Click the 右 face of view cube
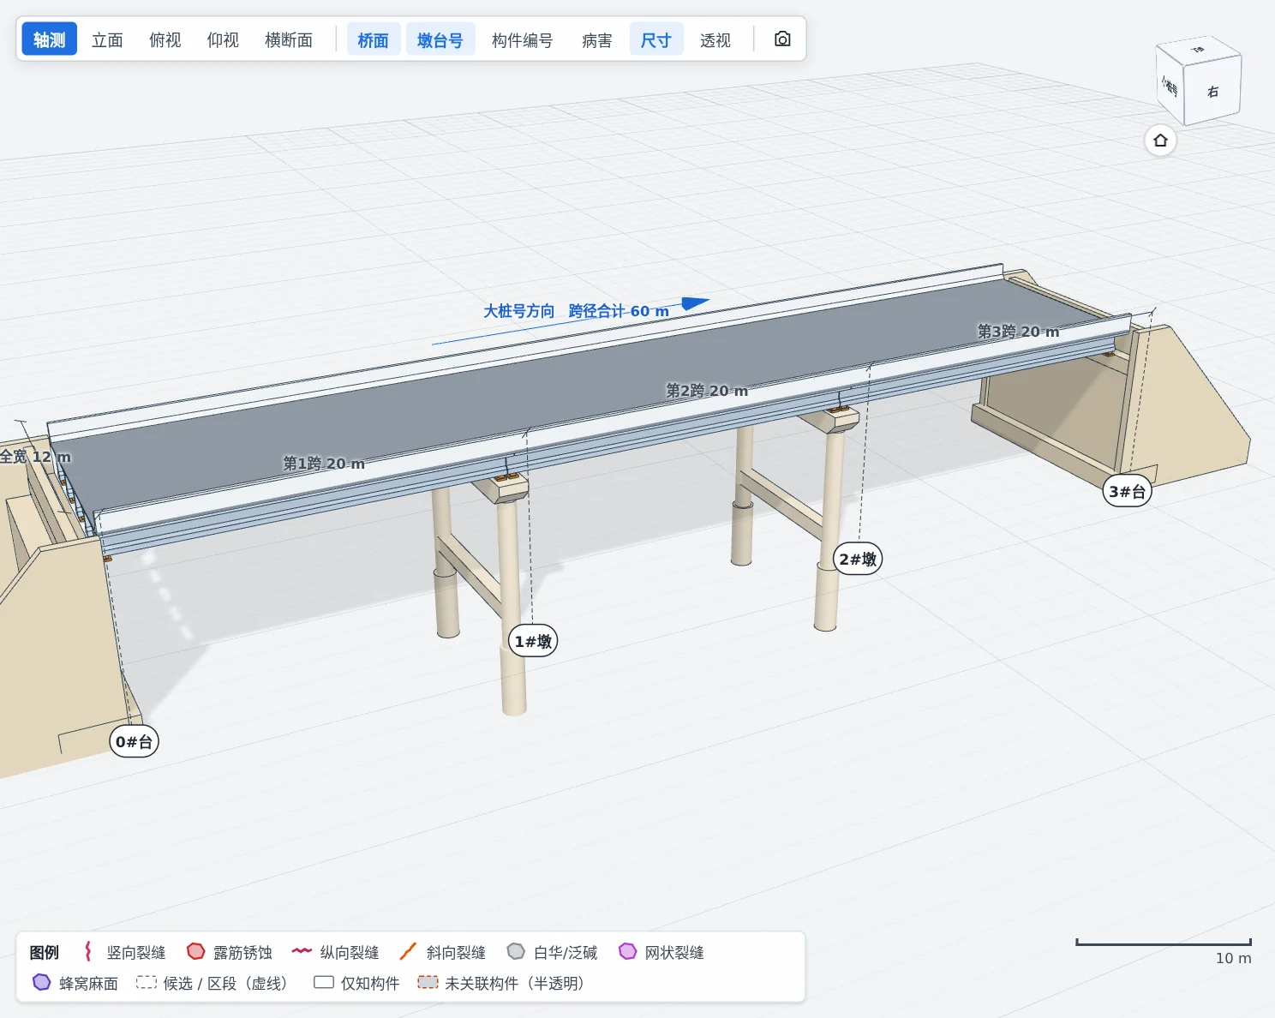Image resolution: width=1275 pixels, height=1018 pixels. click(1212, 91)
